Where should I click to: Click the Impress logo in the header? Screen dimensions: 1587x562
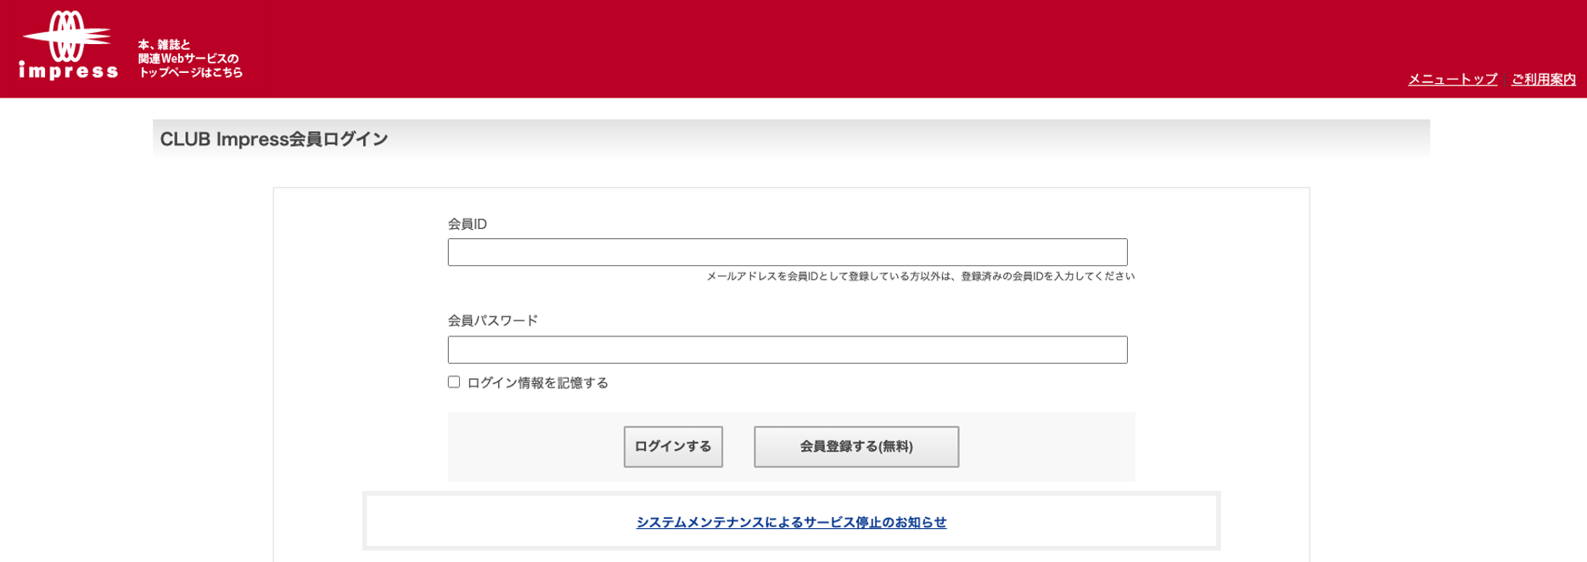pos(68,46)
